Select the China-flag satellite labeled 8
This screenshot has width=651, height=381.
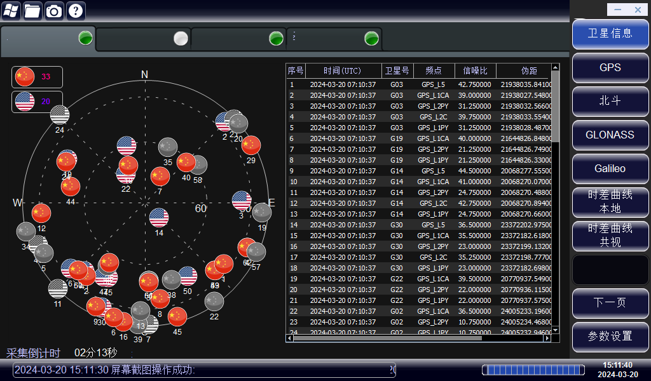coord(160,299)
